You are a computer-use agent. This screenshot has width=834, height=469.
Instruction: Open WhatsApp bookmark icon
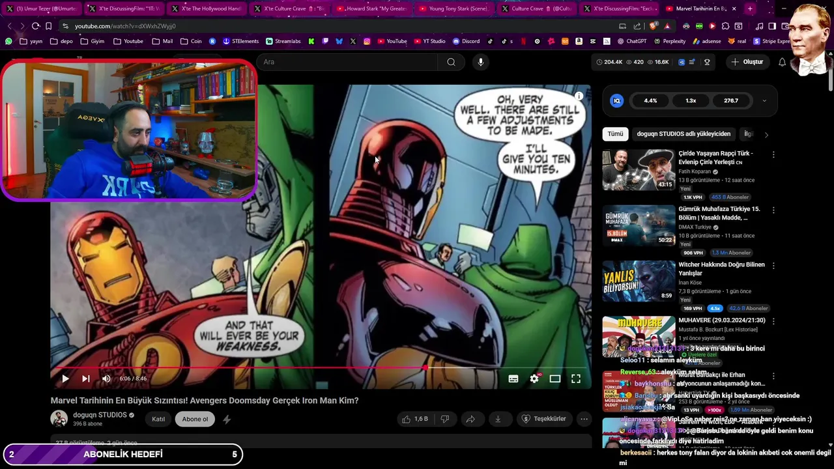point(8,41)
